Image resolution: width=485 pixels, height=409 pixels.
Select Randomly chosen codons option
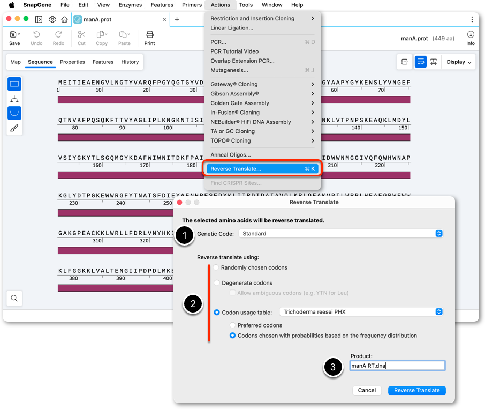click(x=216, y=267)
